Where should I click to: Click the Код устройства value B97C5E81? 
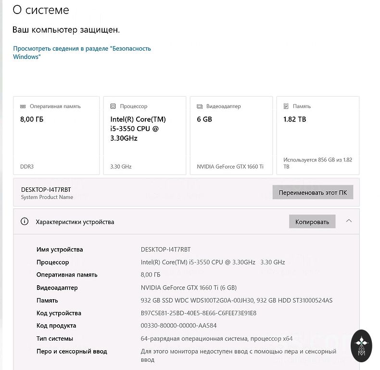pyautogui.click(x=199, y=313)
